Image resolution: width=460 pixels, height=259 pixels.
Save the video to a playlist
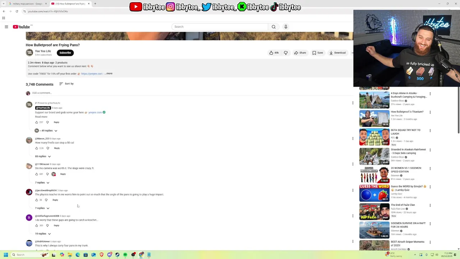(x=318, y=53)
